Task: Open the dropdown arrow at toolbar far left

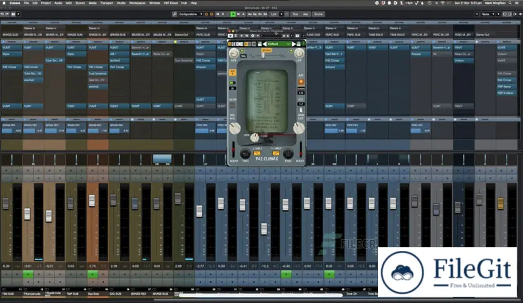Action: 18,14
